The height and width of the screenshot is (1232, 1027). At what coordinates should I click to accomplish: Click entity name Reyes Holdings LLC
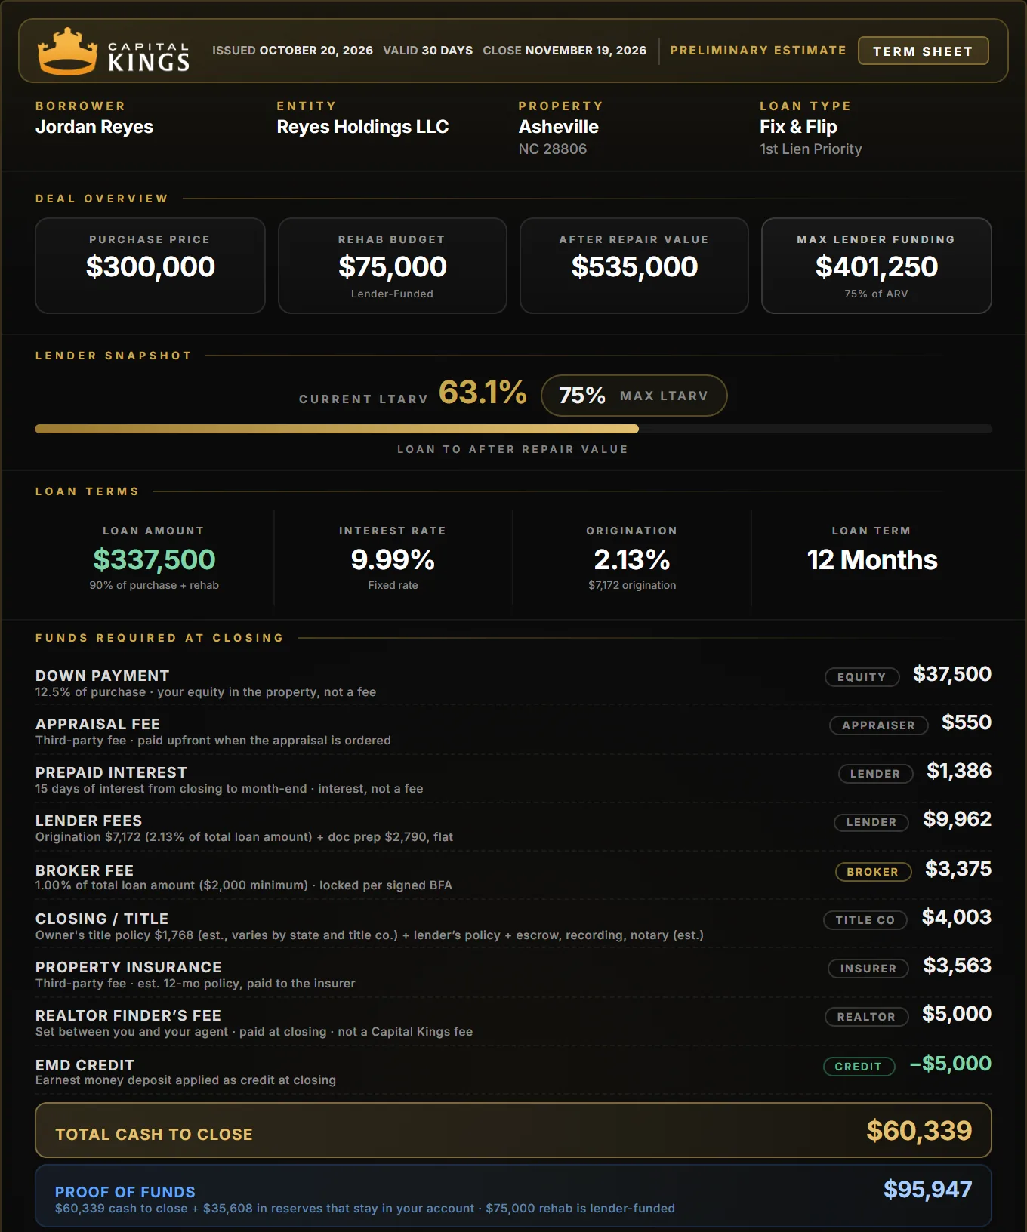(x=362, y=127)
